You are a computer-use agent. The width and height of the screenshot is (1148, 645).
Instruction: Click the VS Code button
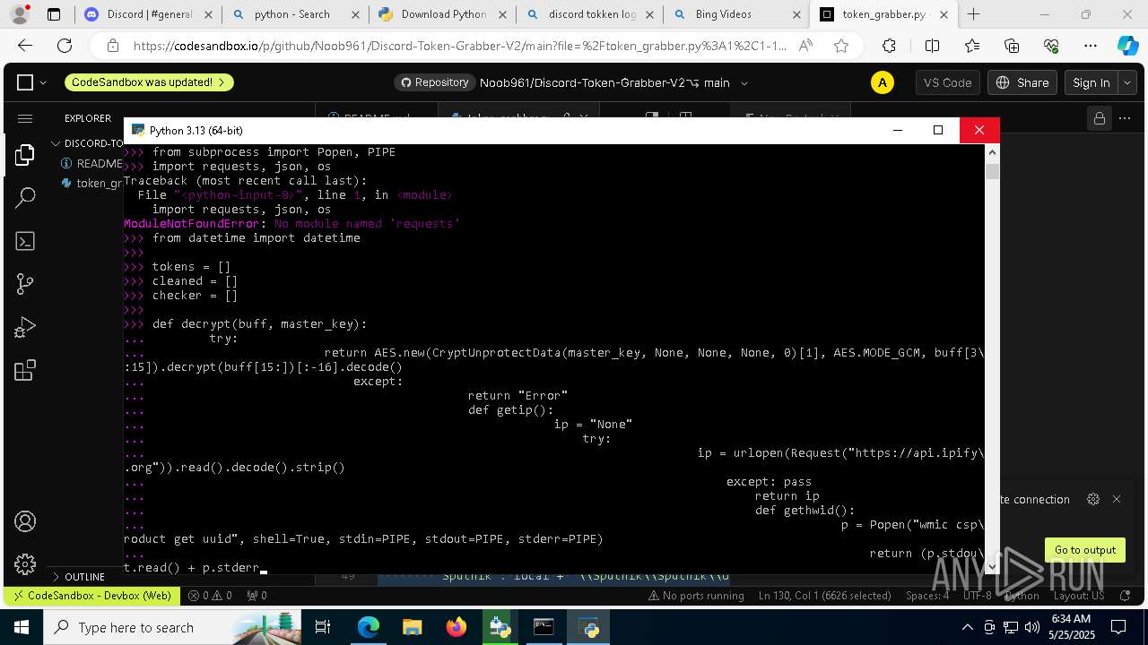click(x=947, y=82)
